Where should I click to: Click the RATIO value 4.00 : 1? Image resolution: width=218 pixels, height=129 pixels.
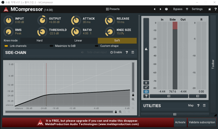(x=87, y=33)
